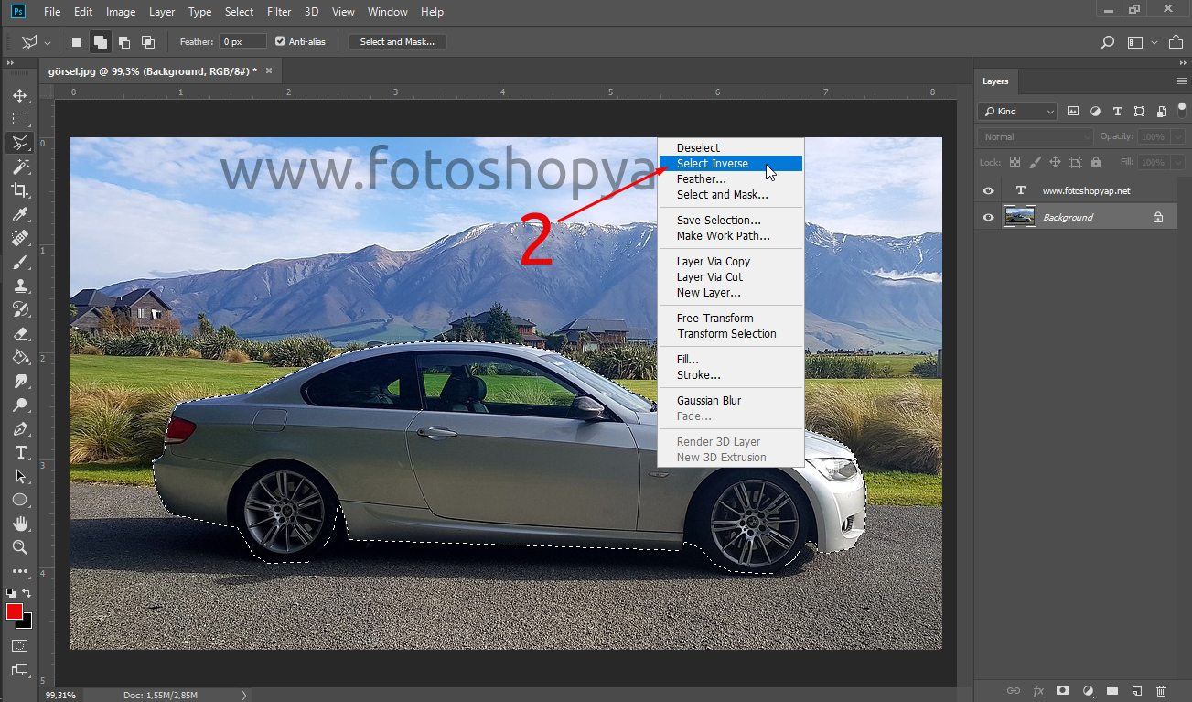Hide the www.fotoshopyap.net text layer
This screenshot has height=702, width=1192.
[x=988, y=191]
